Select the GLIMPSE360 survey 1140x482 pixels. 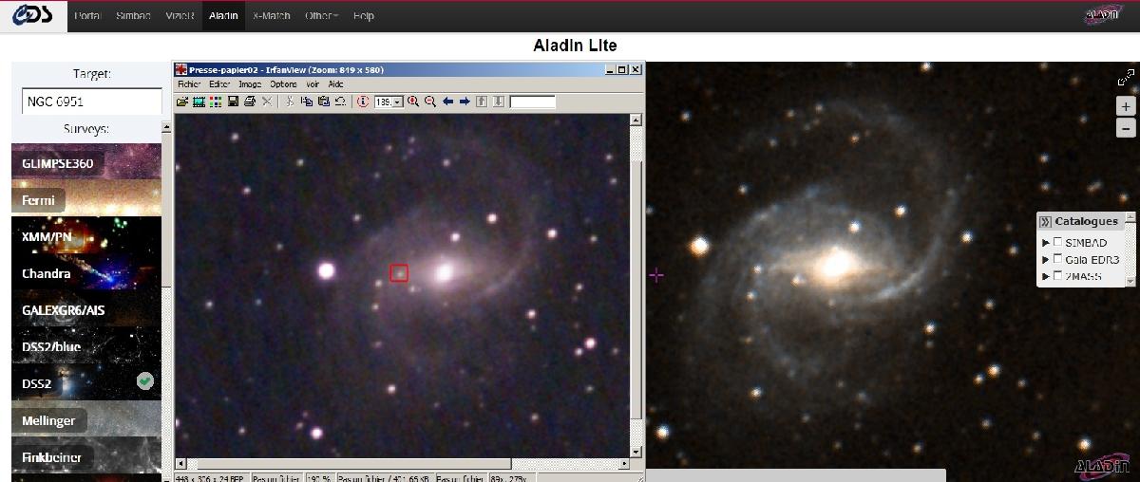pyautogui.click(x=86, y=163)
